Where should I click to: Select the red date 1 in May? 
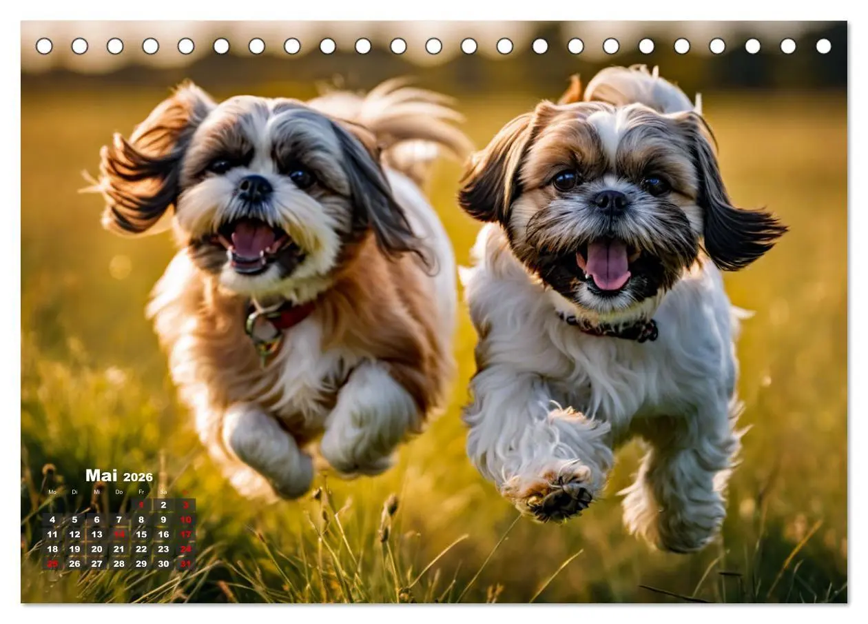click(141, 505)
